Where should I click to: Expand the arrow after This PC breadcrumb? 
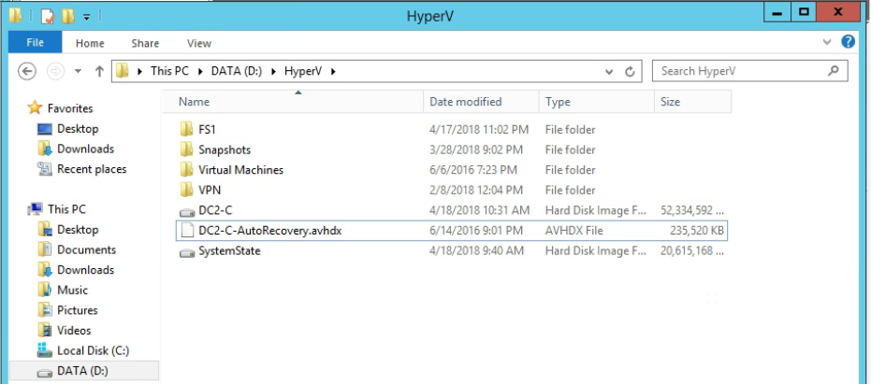click(x=200, y=71)
